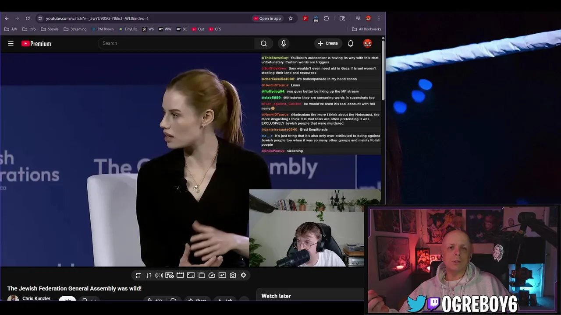
Task: Open the Info bookmarks folder
Action: tap(29, 29)
